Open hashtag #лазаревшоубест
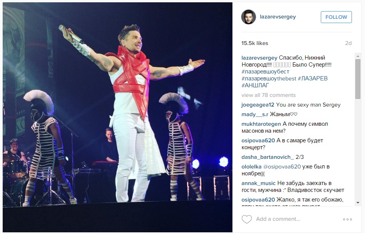Image resolution: width=365 pixels, height=235 pixels. [265, 72]
